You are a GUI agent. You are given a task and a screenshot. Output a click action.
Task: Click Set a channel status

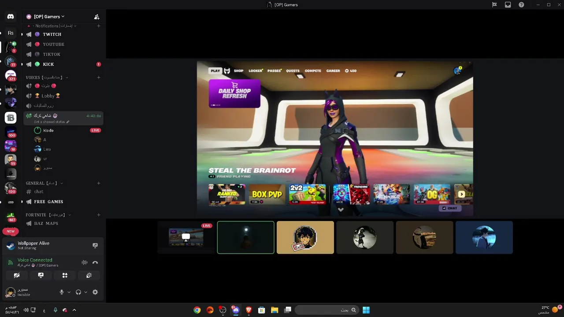(49, 122)
